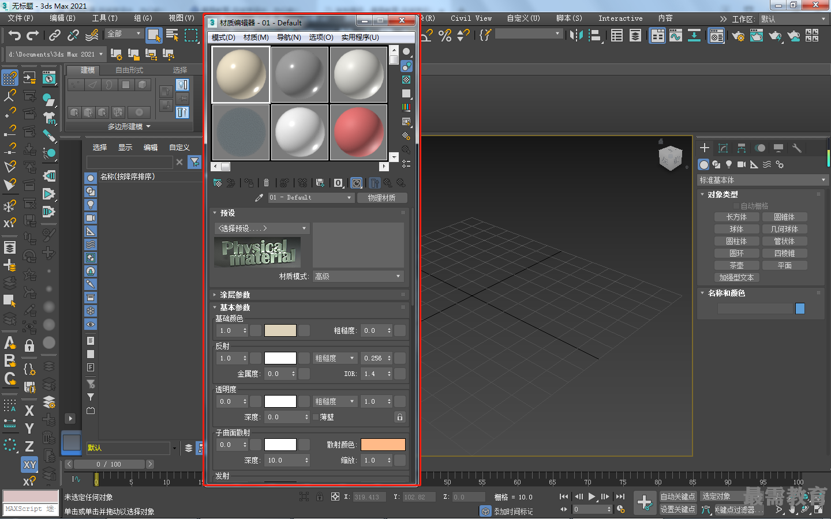Open the project folder path dropdown
Viewport: 831px width, 519px height.
[x=55, y=54]
